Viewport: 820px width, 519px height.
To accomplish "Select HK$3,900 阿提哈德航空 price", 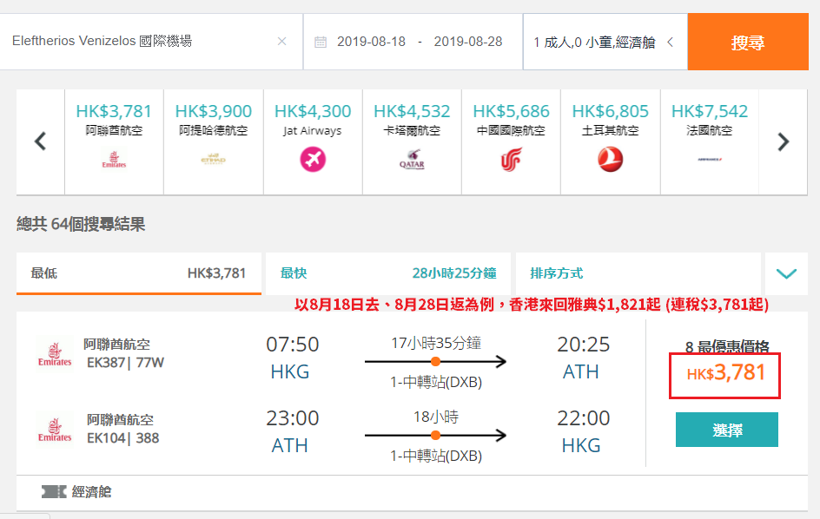I will click(214, 111).
